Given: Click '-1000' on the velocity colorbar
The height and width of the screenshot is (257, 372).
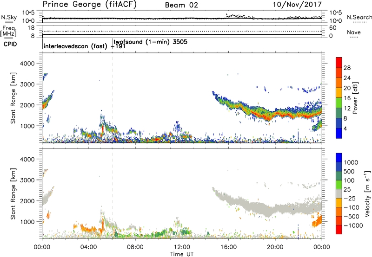Looking at the screenshot, I should coord(353,225).
